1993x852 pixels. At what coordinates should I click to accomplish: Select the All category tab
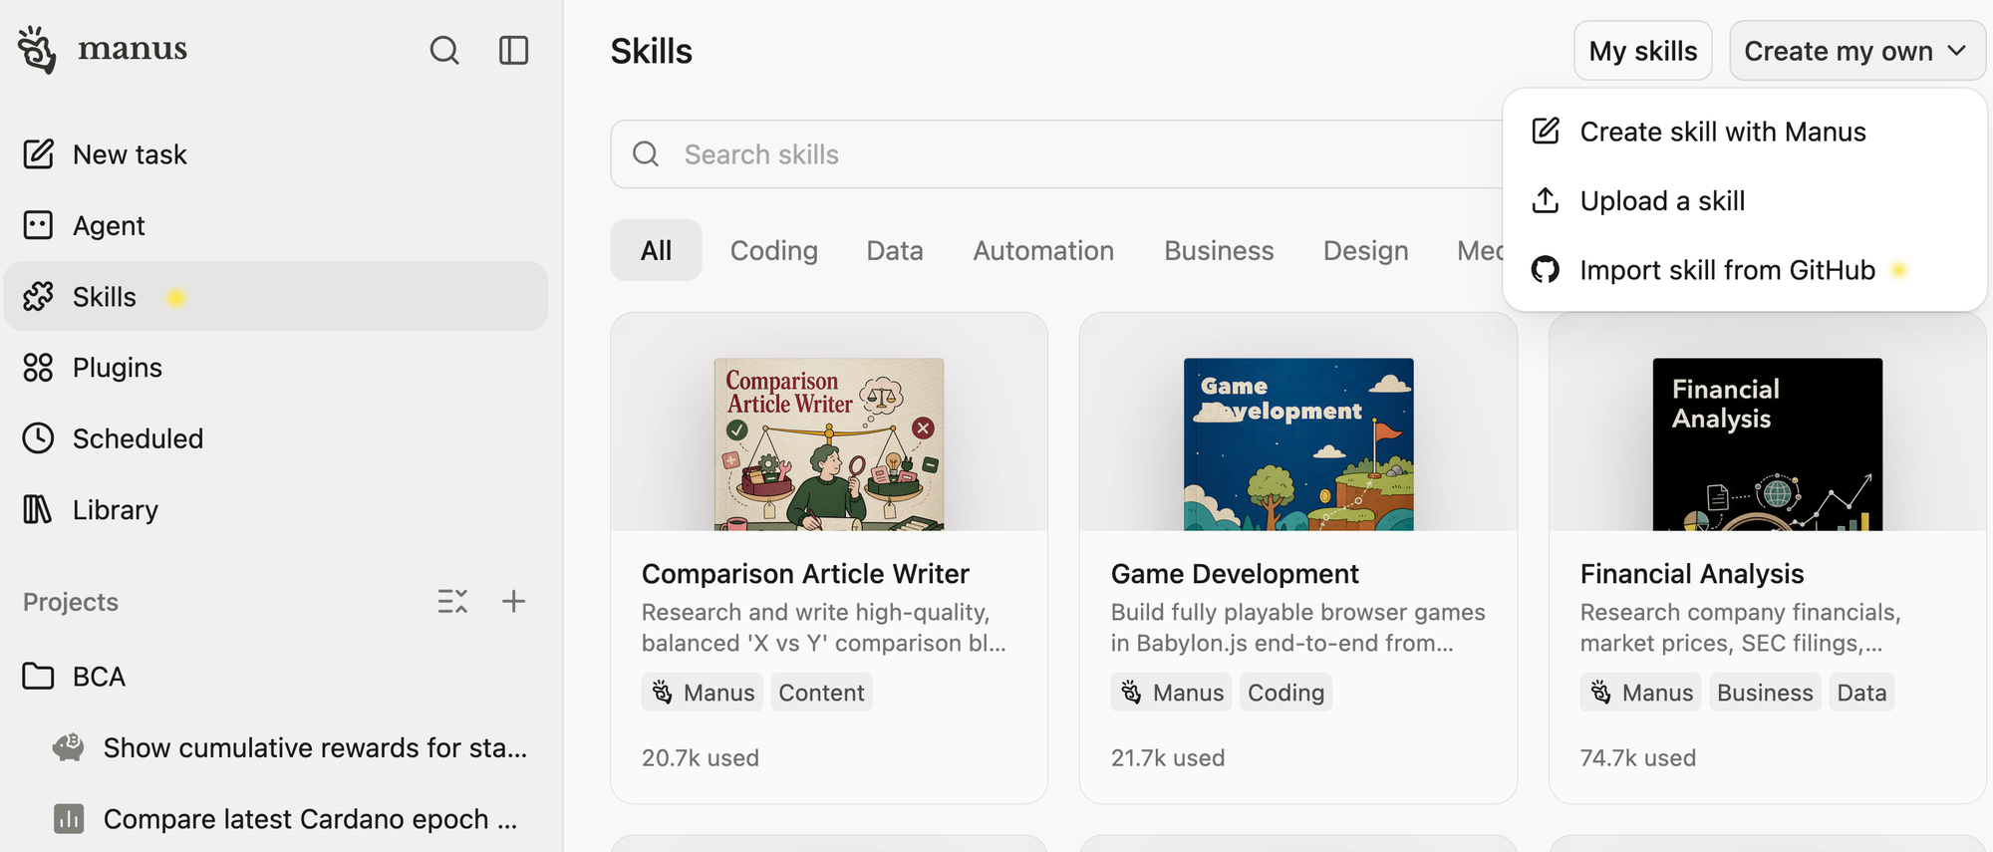[656, 250]
